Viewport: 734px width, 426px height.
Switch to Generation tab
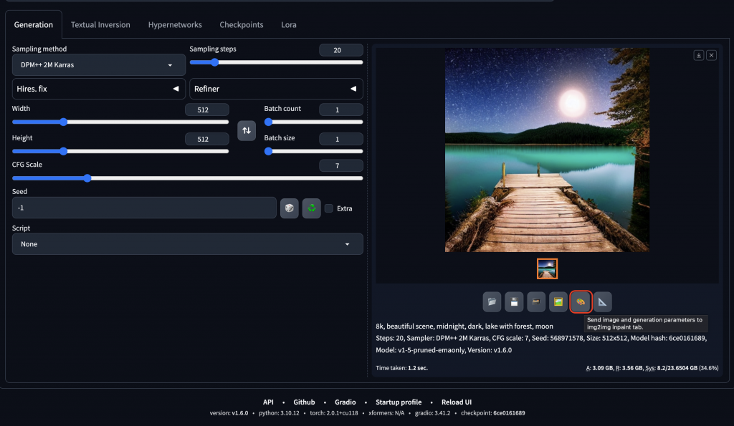33,25
